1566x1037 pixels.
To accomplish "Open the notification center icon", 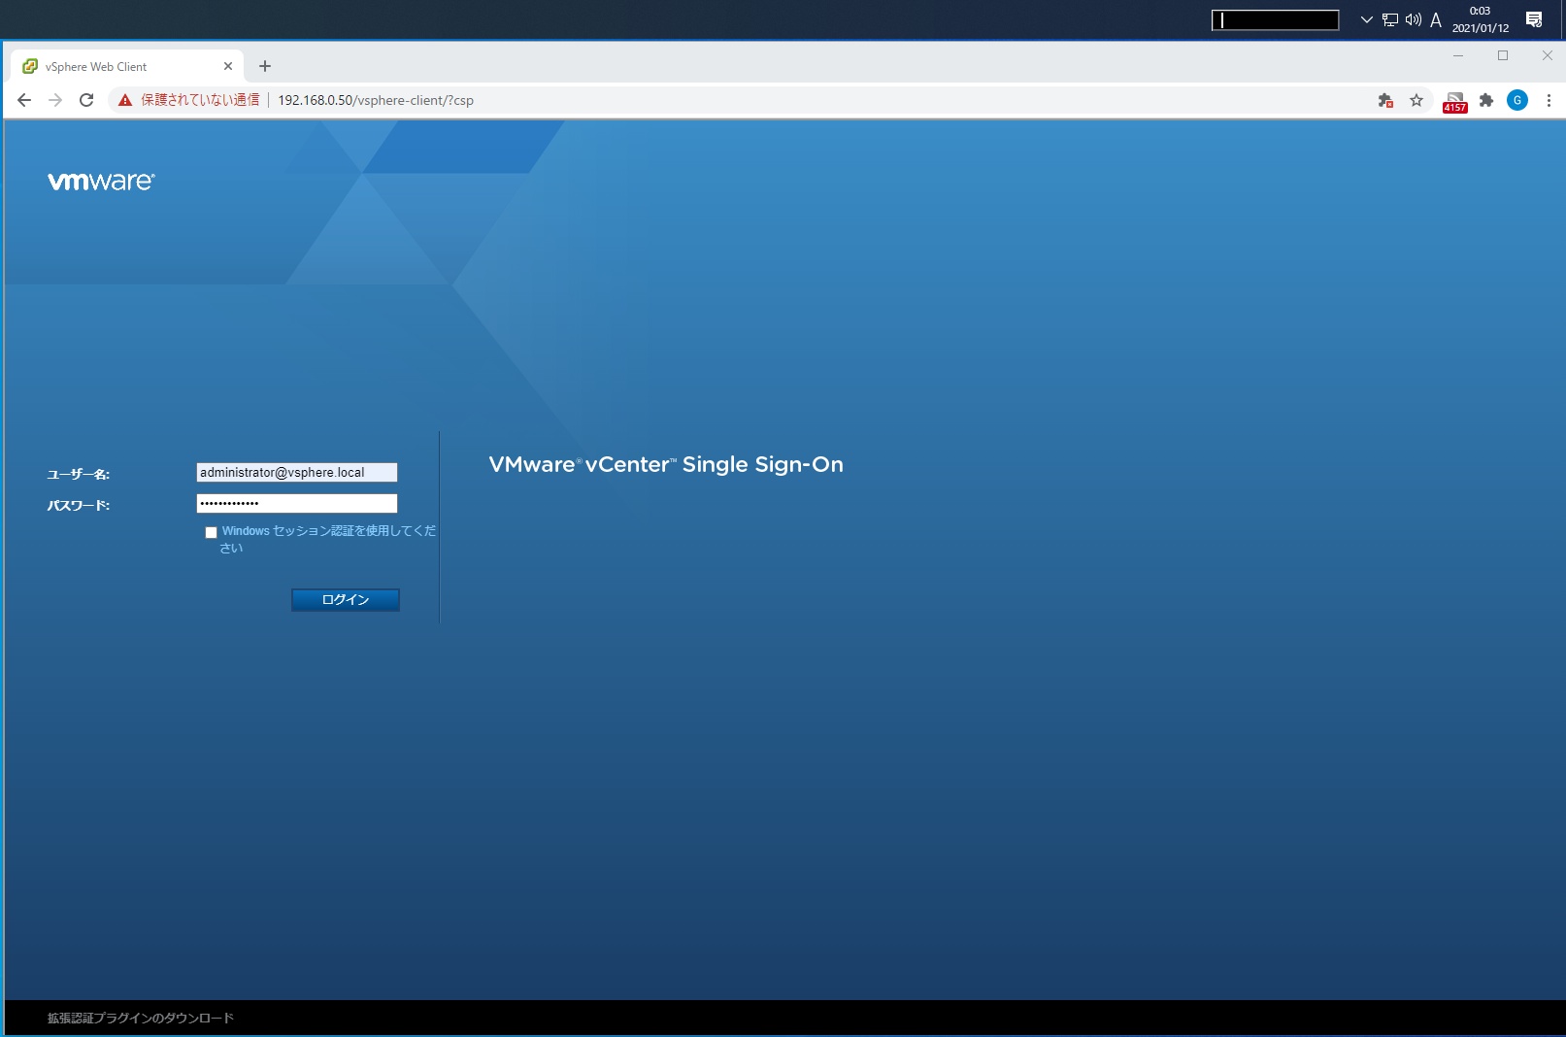I will (1534, 19).
